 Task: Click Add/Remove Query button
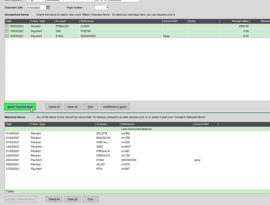(x=115, y=107)
